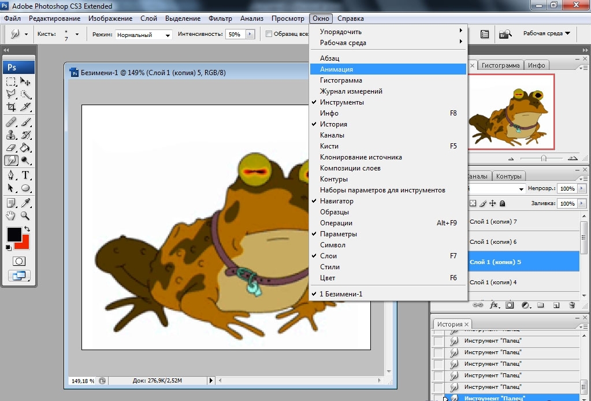
Task: Select the History Brush tool
Action: (x=25, y=135)
